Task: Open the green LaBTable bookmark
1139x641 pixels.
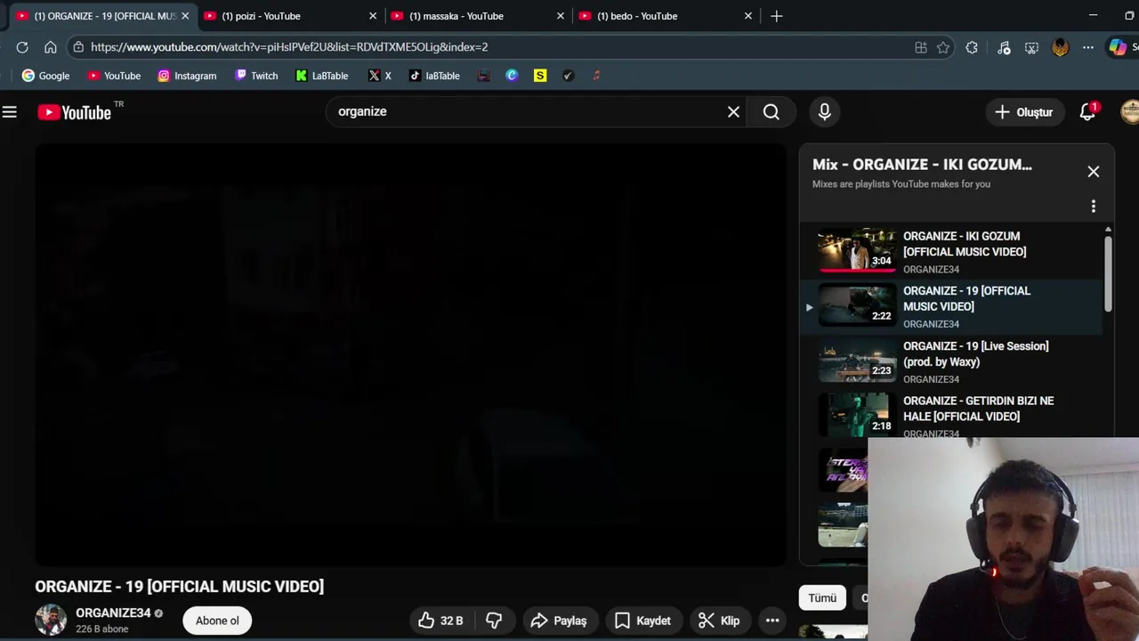Action: point(322,76)
